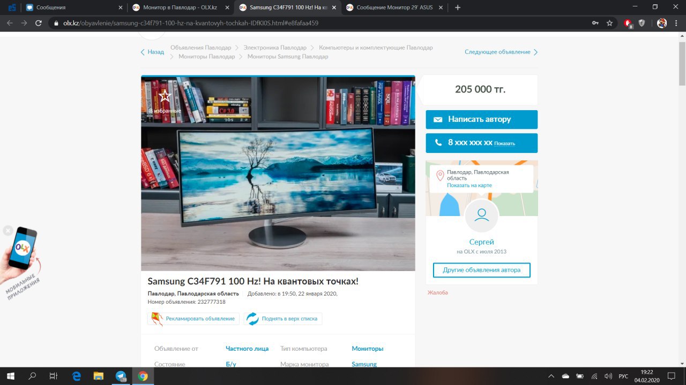
Task: Click Номер объявления: 232777318
Action: tap(187, 302)
